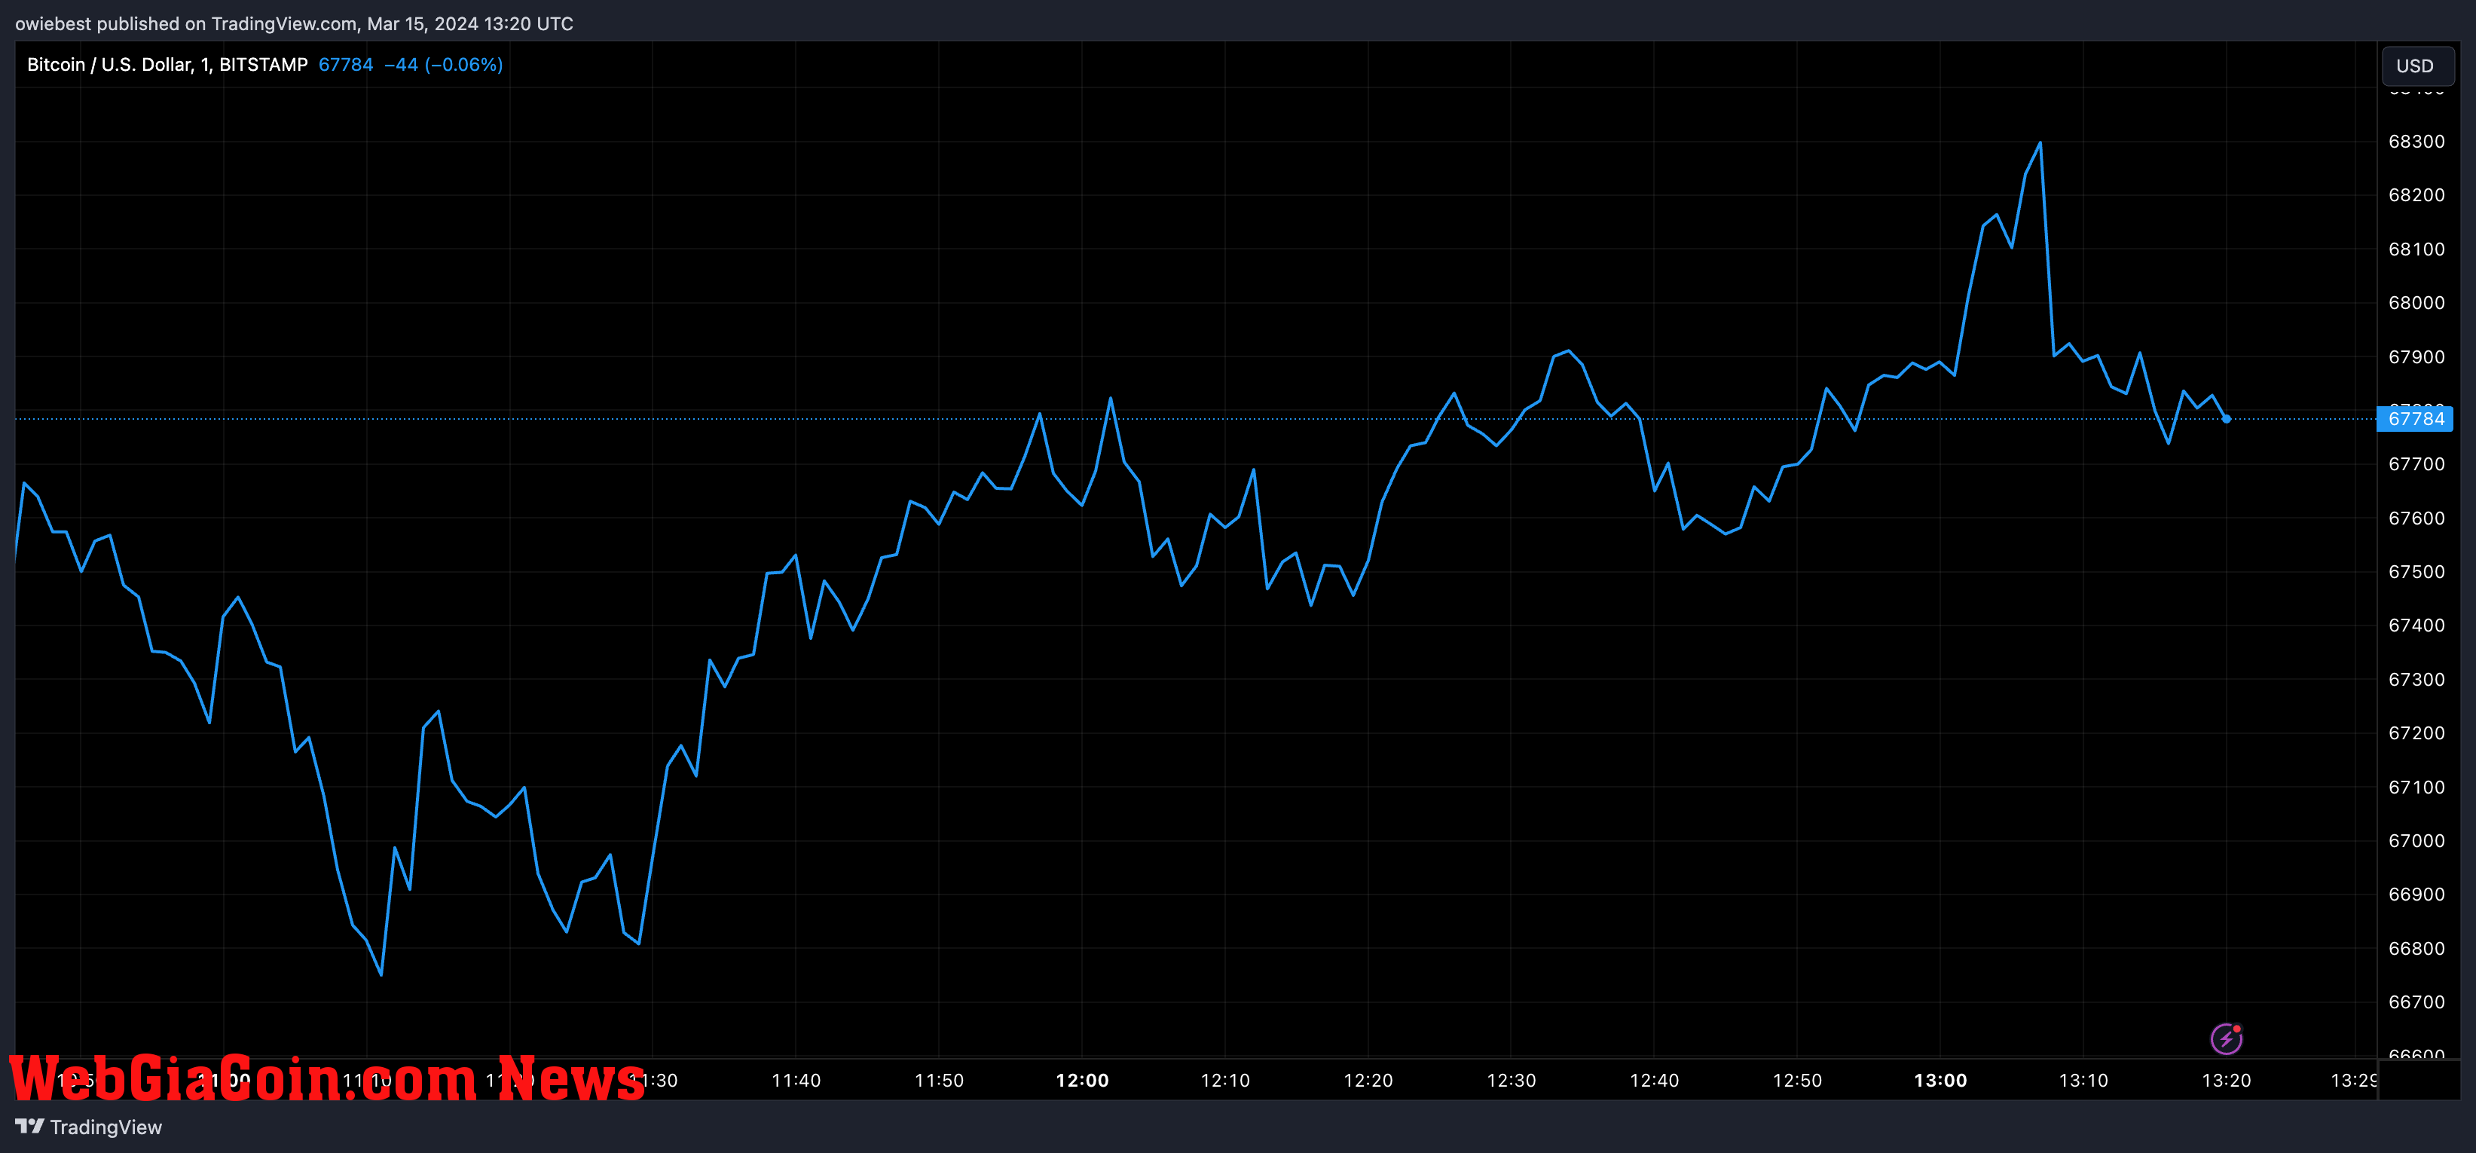Click the 67000 price axis label

(x=2416, y=840)
